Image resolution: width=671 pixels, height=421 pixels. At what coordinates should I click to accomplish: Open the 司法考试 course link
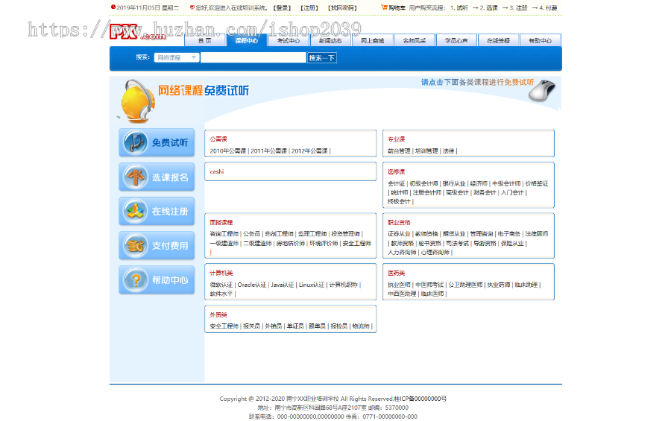coord(457,244)
